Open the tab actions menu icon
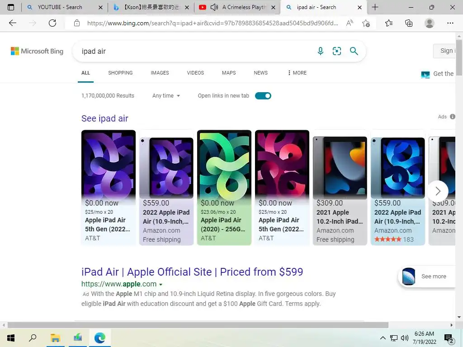 tap(11, 7)
